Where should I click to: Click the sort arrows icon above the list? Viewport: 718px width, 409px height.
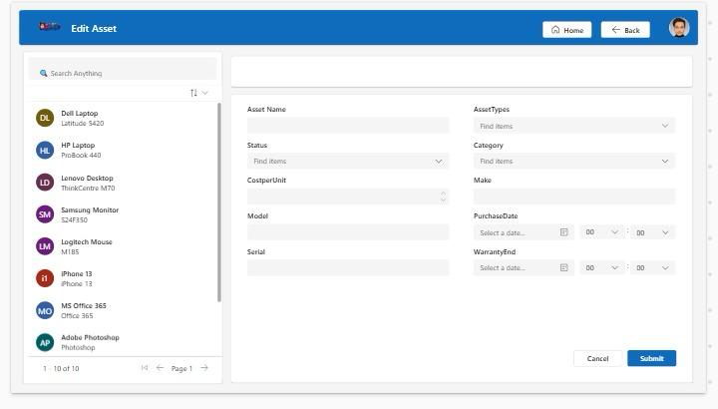193,93
